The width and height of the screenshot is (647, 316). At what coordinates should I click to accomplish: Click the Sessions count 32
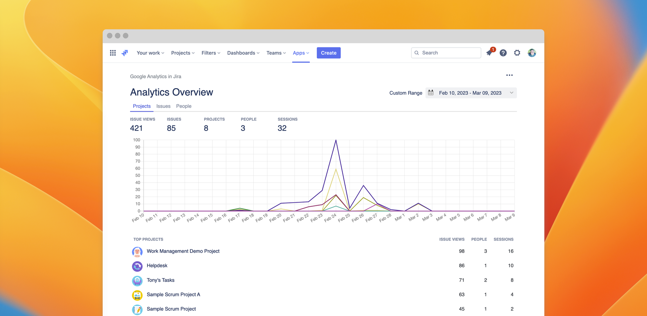pyautogui.click(x=282, y=128)
